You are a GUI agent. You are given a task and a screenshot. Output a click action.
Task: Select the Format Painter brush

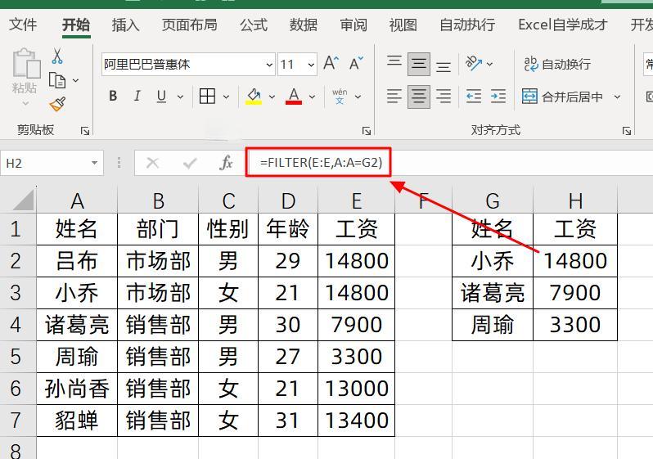click(57, 104)
